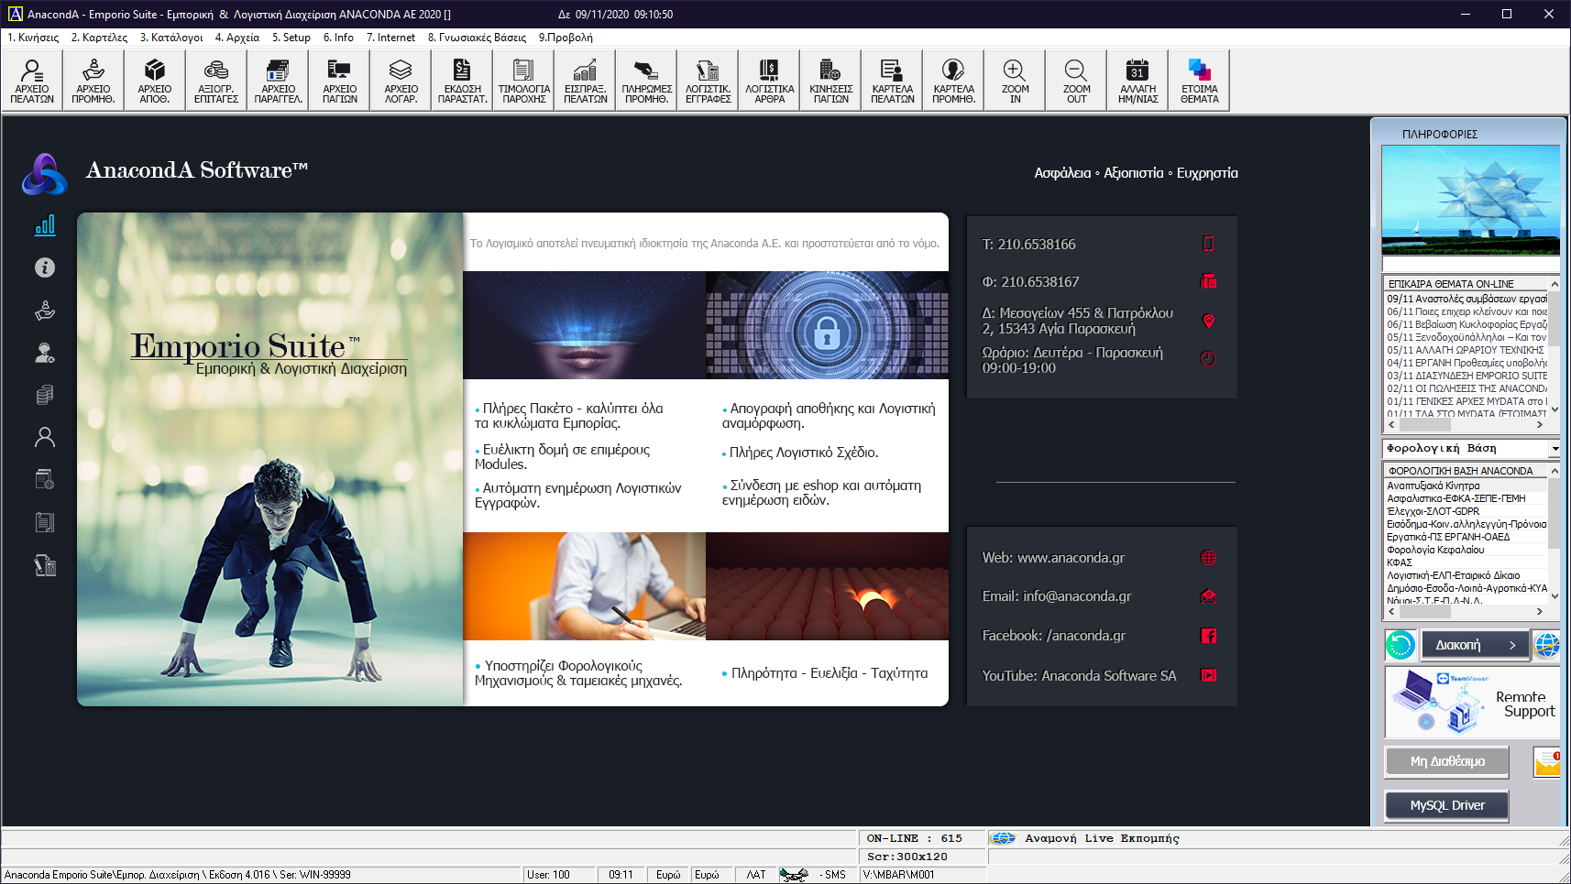Screen dimensions: 1571x884
Task: Open ΛΟΓΙΣΤΙΚΑ ΑΡΘΡΑ accounting articles
Action: (769, 81)
